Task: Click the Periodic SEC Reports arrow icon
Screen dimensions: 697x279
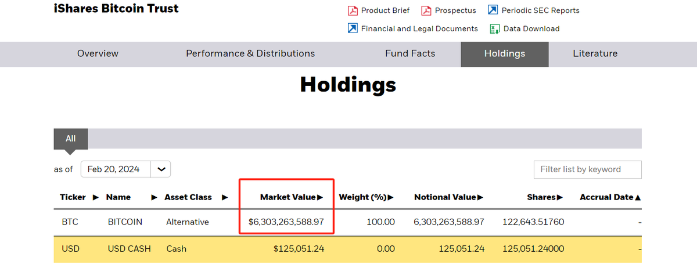Action: pos(493,10)
